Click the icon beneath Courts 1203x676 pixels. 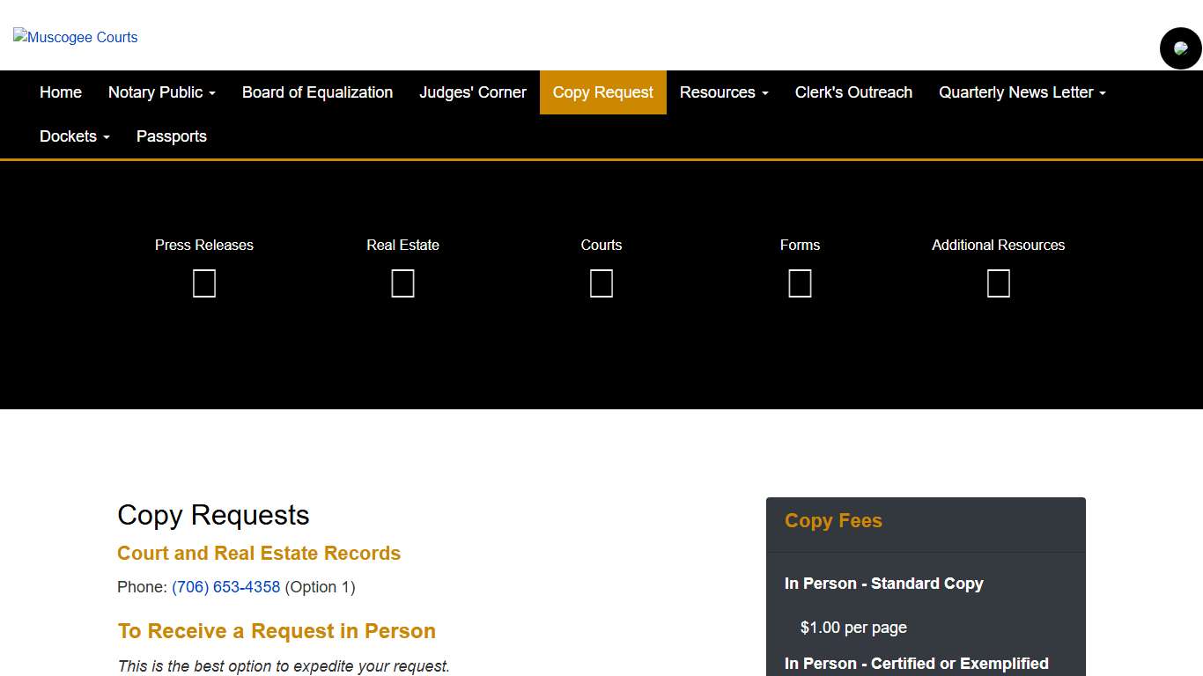tap(601, 283)
